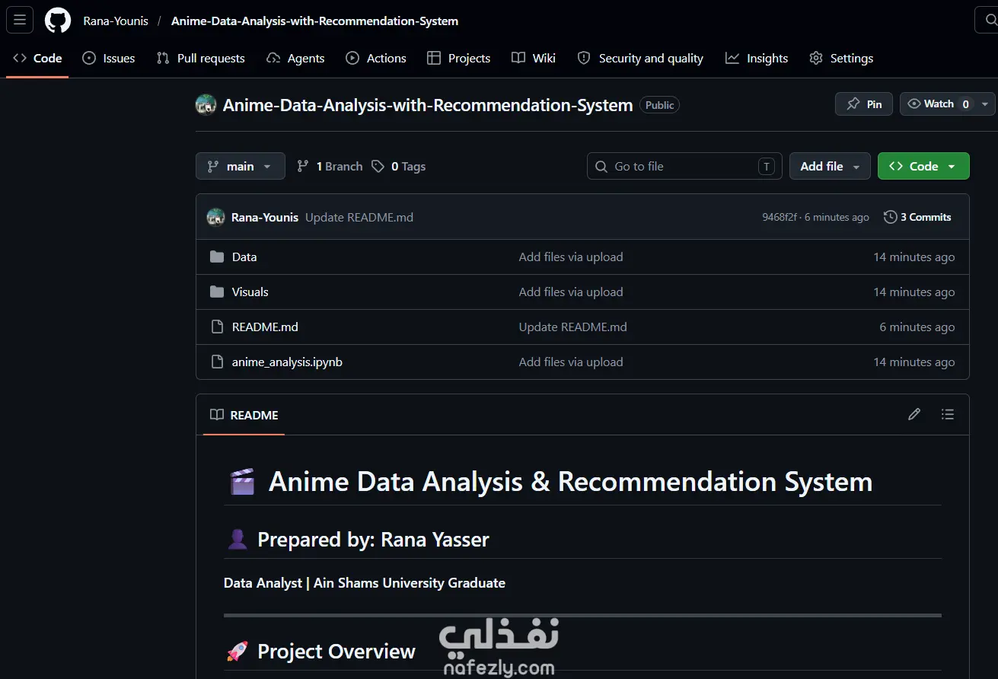Click the README.md file icon
998x679 pixels.
click(x=217, y=327)
